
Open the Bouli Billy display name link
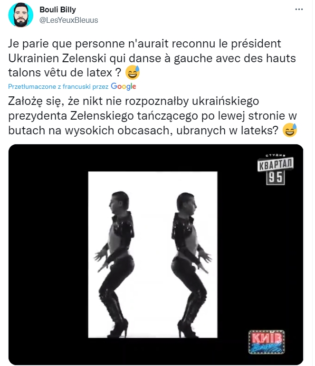[57, 9]
